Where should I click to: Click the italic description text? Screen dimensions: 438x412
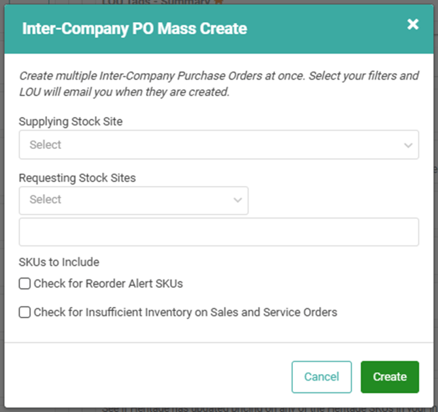pyautogui.click(x=218, y=84)
